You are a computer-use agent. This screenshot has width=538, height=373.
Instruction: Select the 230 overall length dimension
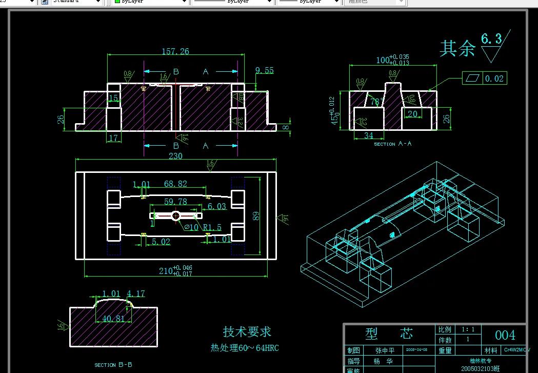click(175, 156)
